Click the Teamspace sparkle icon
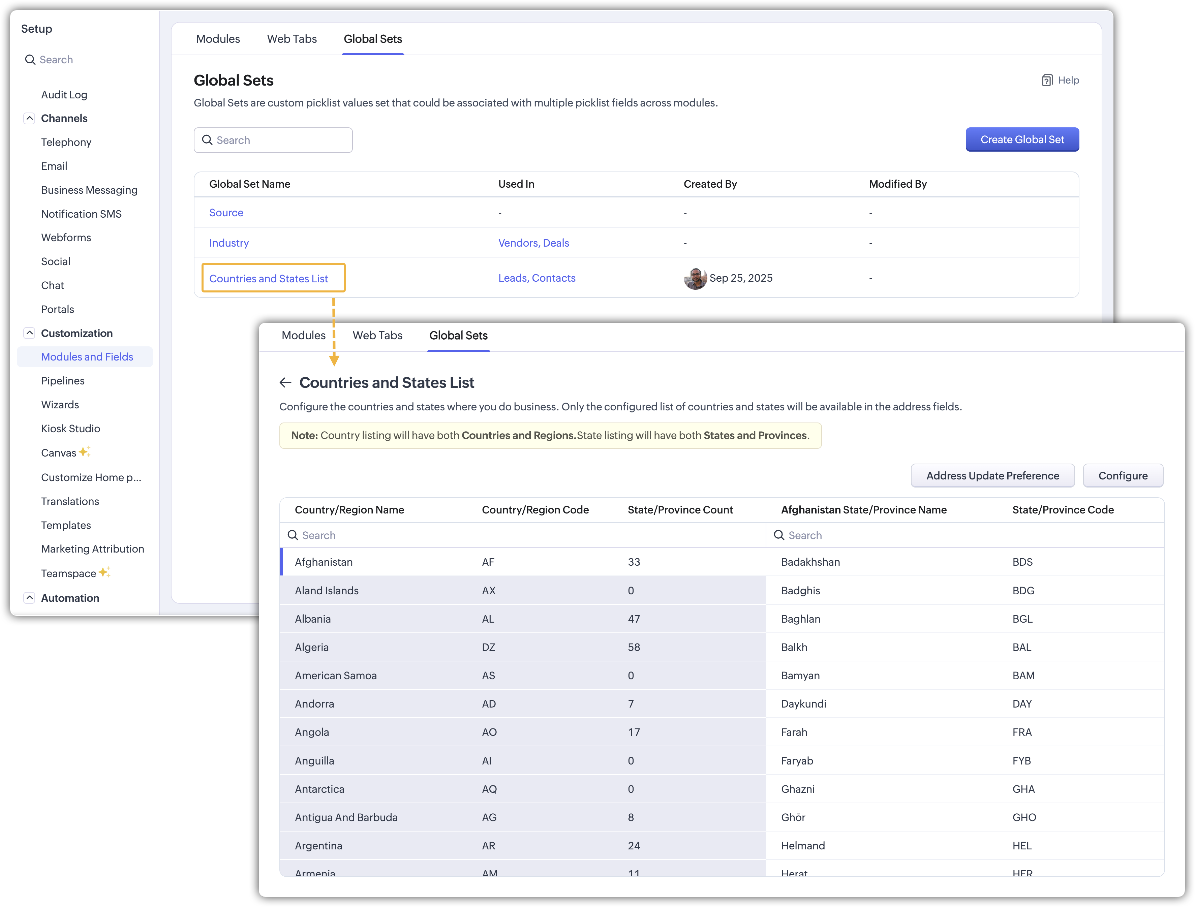The image size is (1195, 907). (x=104, y=572)
